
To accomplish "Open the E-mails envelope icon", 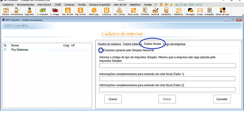I will [x=200, y=12].
